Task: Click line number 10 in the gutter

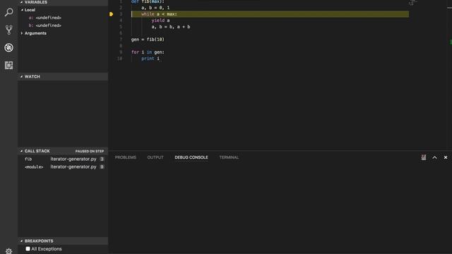Action: (x=119, y=59)
